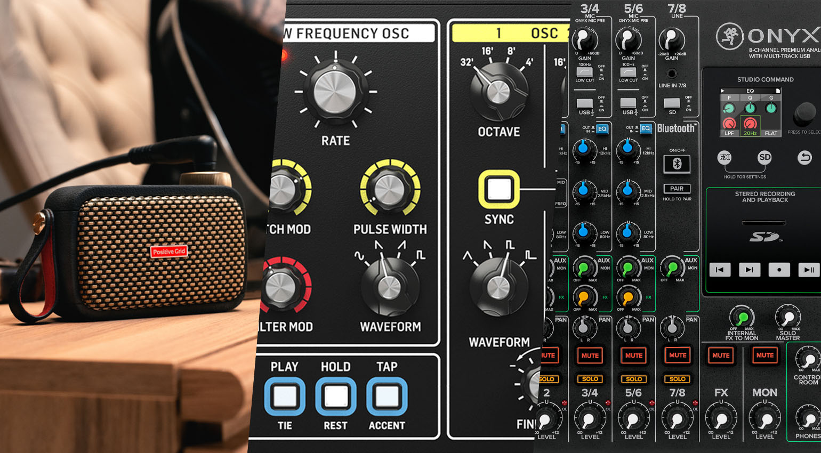Toggle the blue EQ button on channel 5/6
Viewport: 821px width, 453px height.
646,128
